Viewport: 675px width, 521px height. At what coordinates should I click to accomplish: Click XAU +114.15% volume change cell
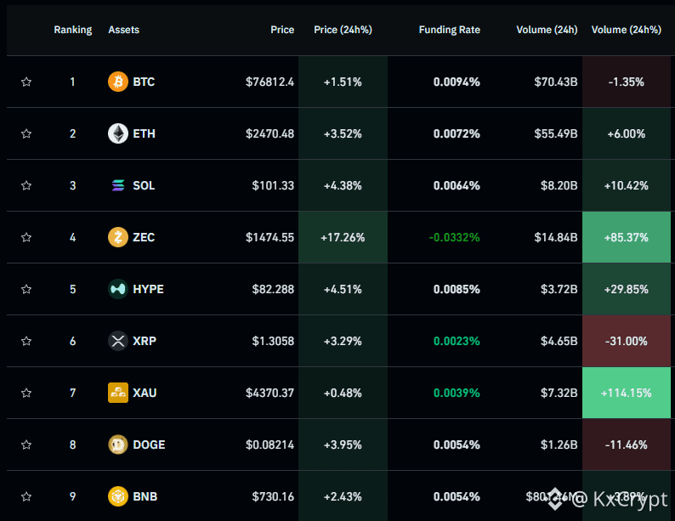tap(627, 393)
